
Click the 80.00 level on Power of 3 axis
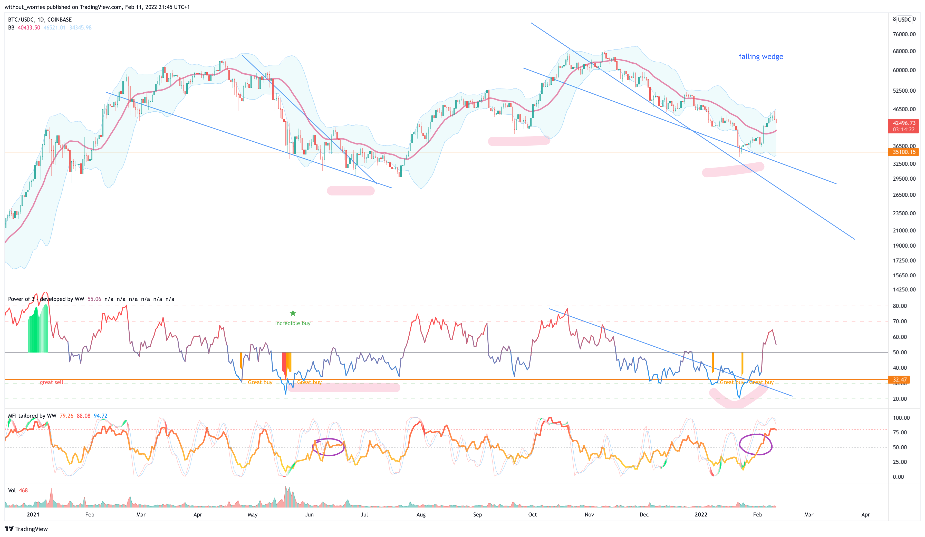[x=900, y=306]
